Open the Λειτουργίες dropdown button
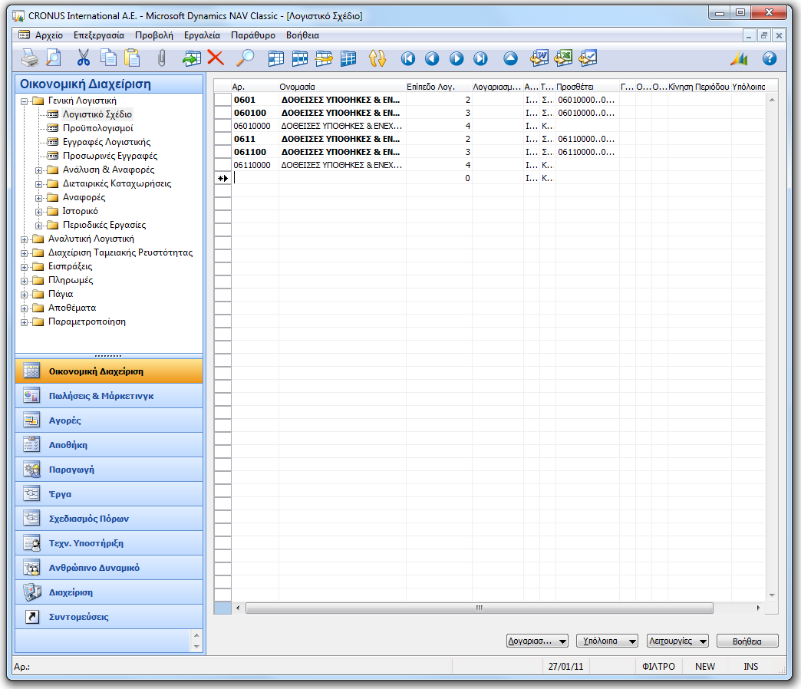The image size is (801, 689). point(677,641)
